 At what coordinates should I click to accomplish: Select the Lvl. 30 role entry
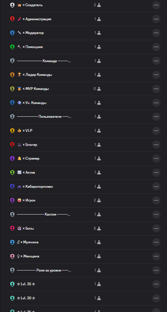click(85, 298)
